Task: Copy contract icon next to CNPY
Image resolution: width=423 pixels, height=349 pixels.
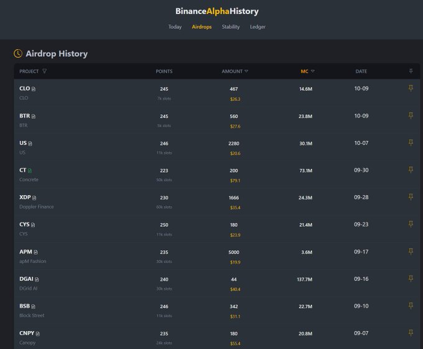Action: click(37, 333)
